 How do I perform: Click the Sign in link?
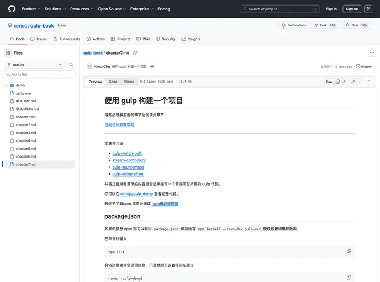pos(331,9)
